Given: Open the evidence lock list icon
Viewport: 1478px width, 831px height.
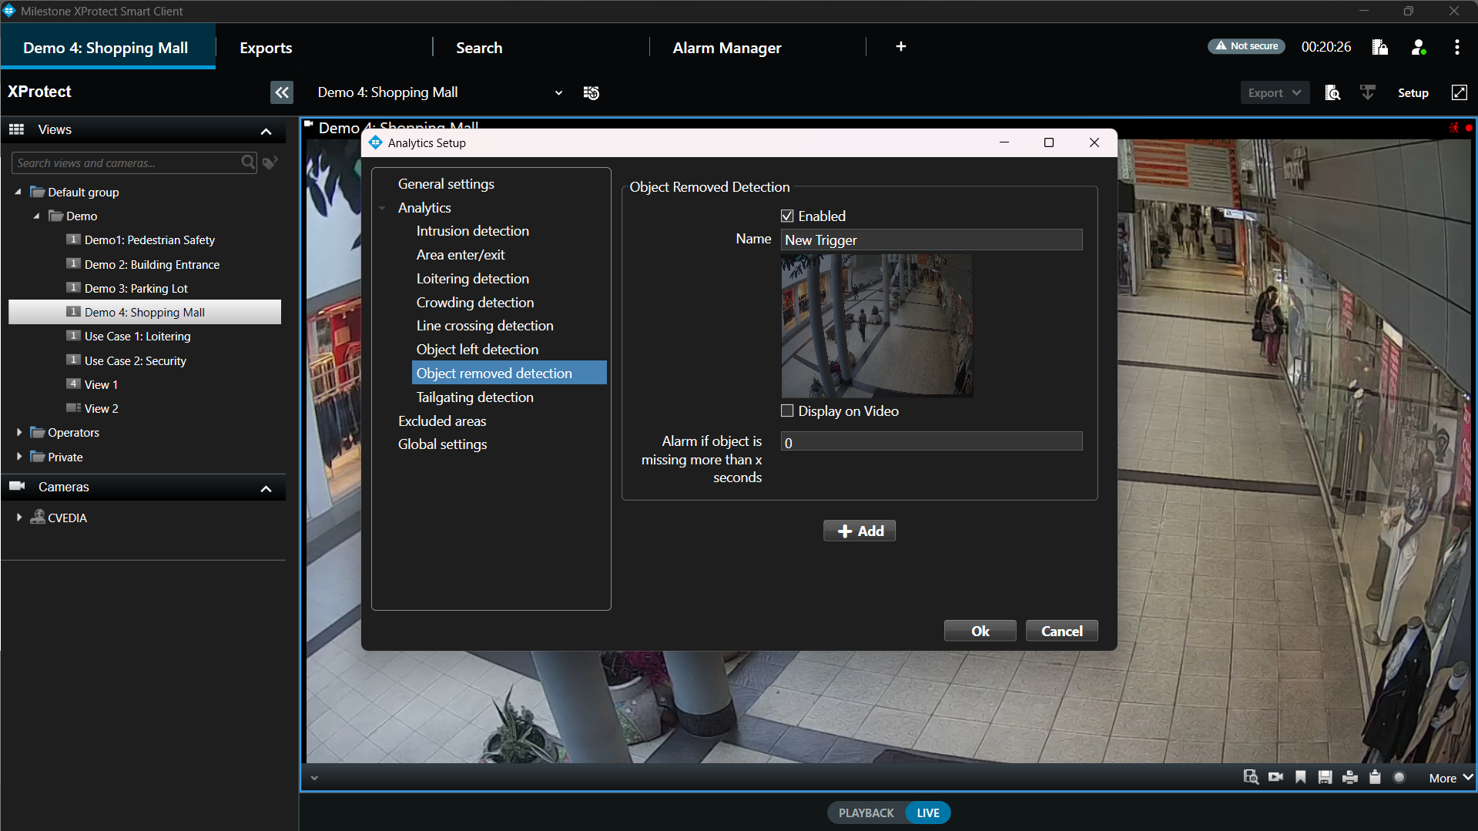Looking at the screenshot, I should [1380, 47].
